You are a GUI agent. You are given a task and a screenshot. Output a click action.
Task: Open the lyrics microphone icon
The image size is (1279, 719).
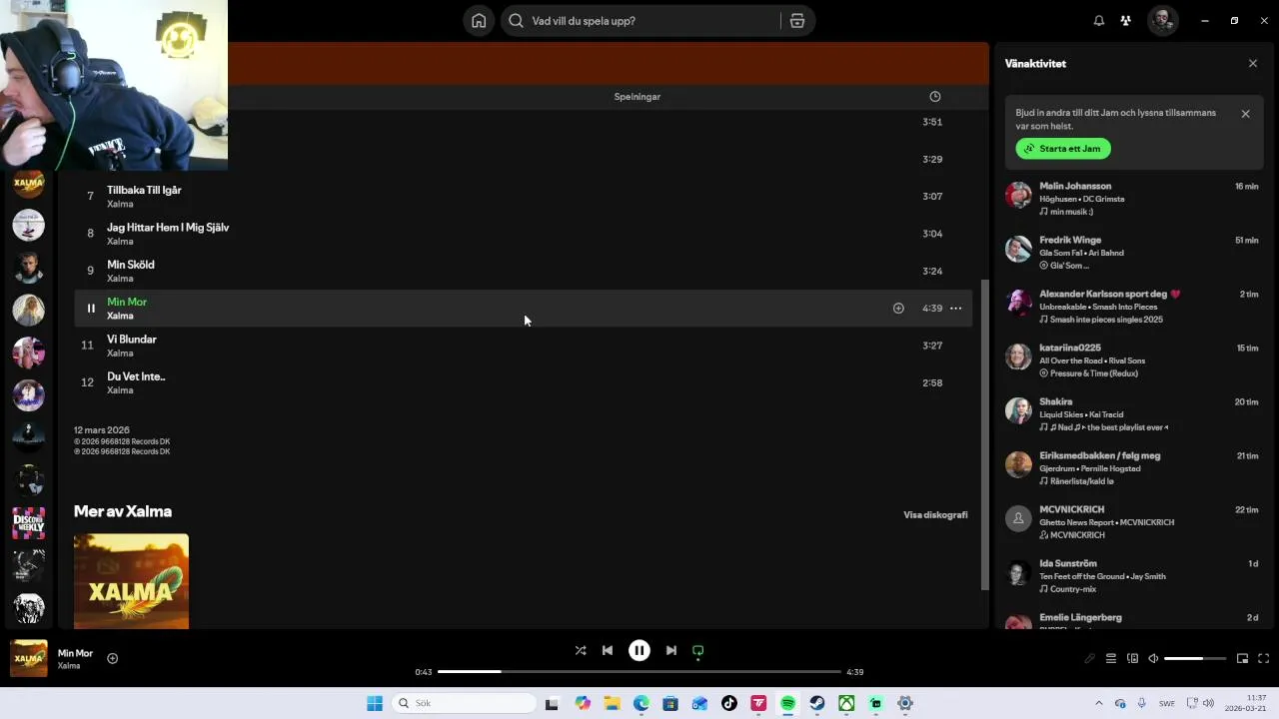[1089, 658]
